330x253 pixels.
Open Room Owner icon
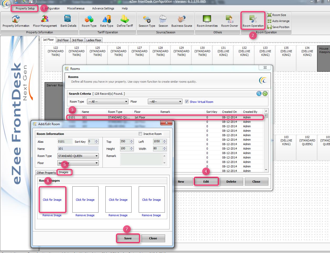tap(230, 21)
